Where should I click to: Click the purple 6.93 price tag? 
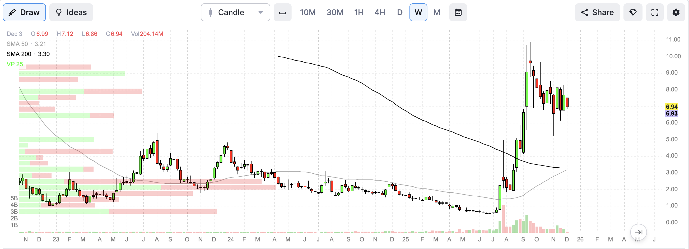tap(672, 114)
